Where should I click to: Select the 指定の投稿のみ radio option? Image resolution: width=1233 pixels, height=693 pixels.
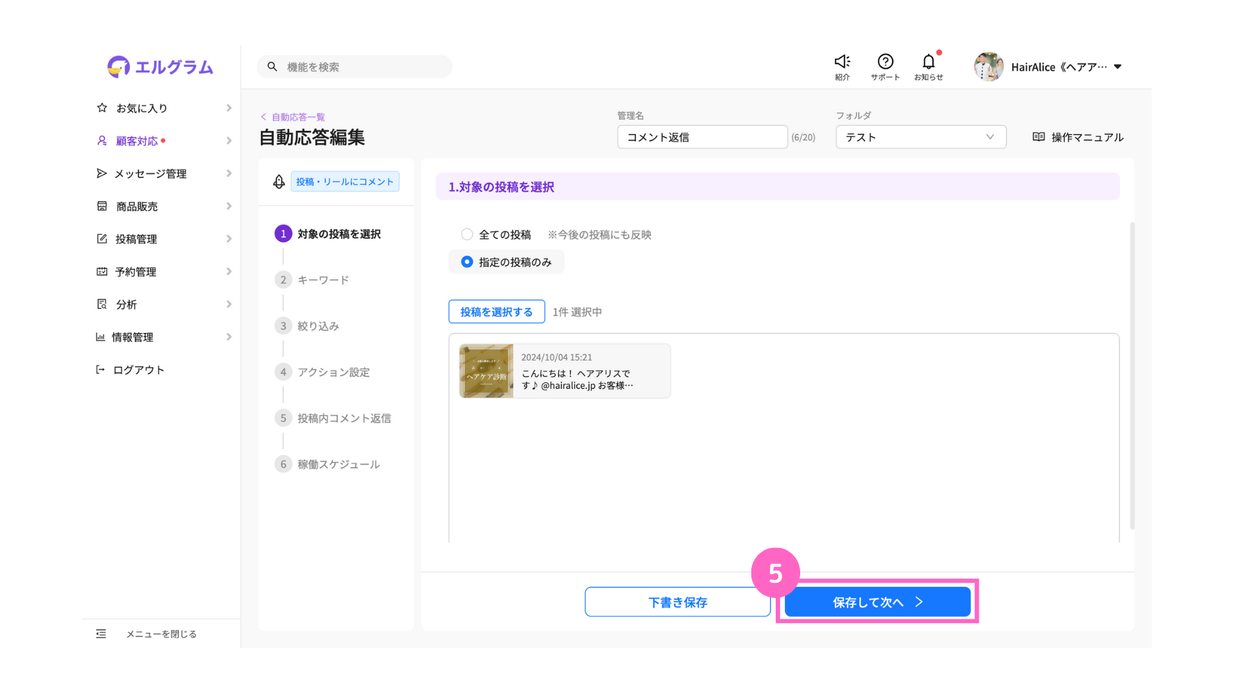[467, 262]
